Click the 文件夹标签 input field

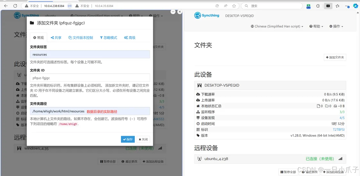90,55
